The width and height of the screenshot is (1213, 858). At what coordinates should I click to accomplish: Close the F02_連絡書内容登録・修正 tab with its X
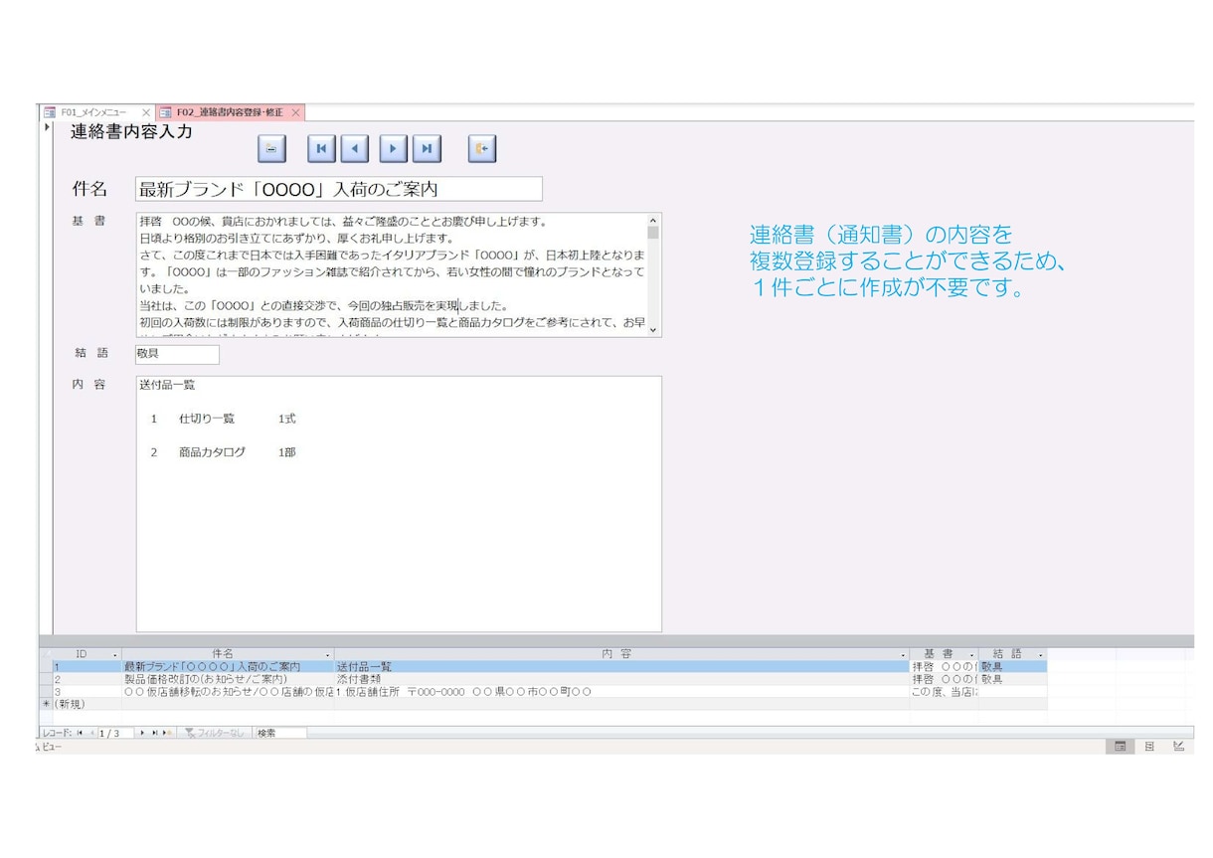295,112
